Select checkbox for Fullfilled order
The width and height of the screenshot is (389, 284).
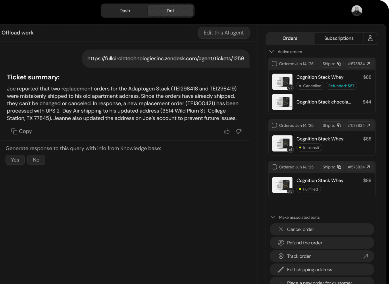pyautogui.click(x=274, y=167)
